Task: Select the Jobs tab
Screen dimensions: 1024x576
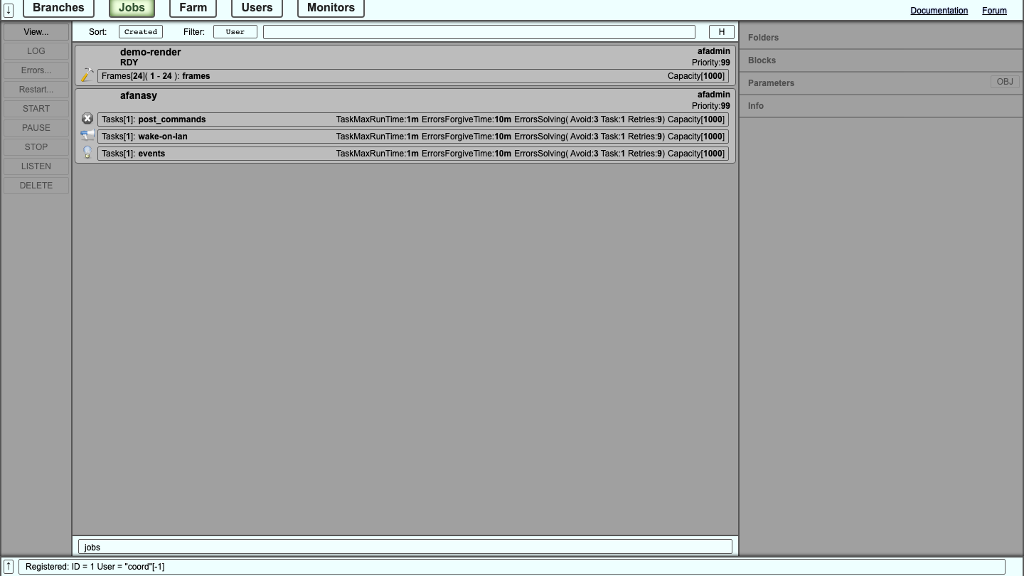Action: pos(132,8)
